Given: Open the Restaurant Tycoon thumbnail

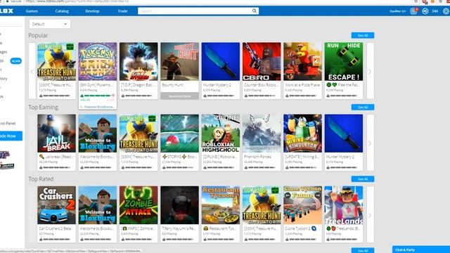Looking at the screenshot, I should (220, 205).
